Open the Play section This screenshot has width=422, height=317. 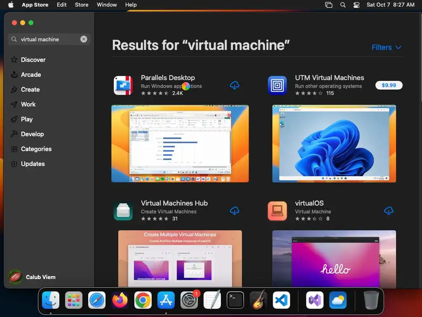point(21,119)
